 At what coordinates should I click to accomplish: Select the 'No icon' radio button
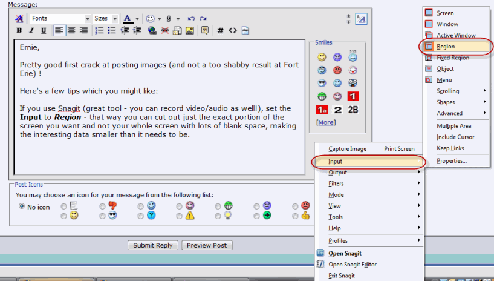[x=22, y=206]
